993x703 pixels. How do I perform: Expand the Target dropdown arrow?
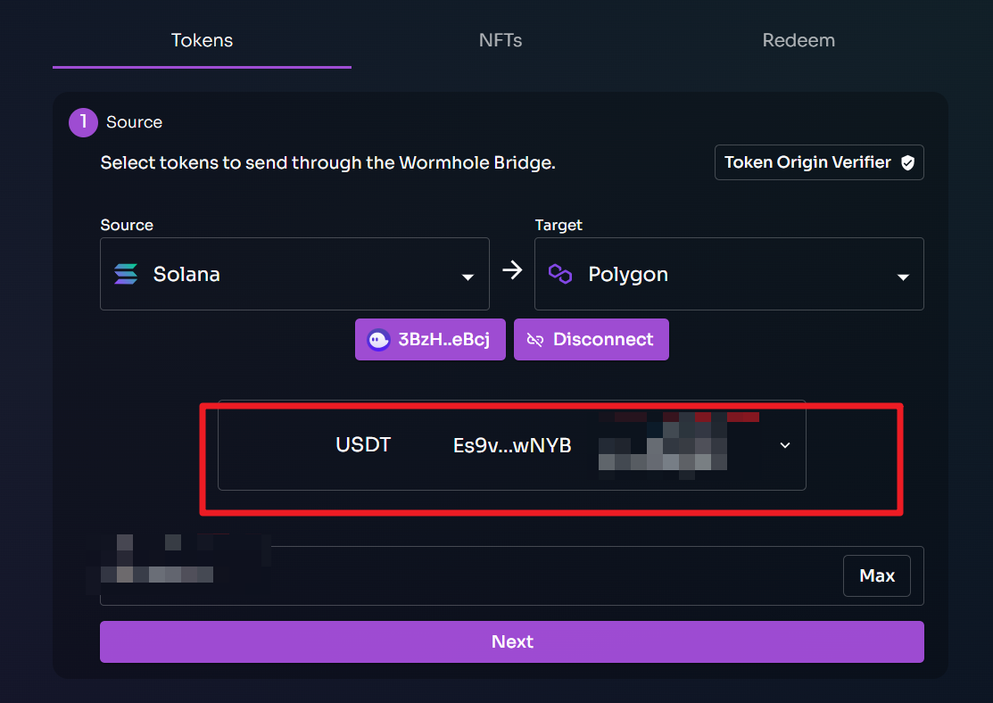[x=903, y=277]
